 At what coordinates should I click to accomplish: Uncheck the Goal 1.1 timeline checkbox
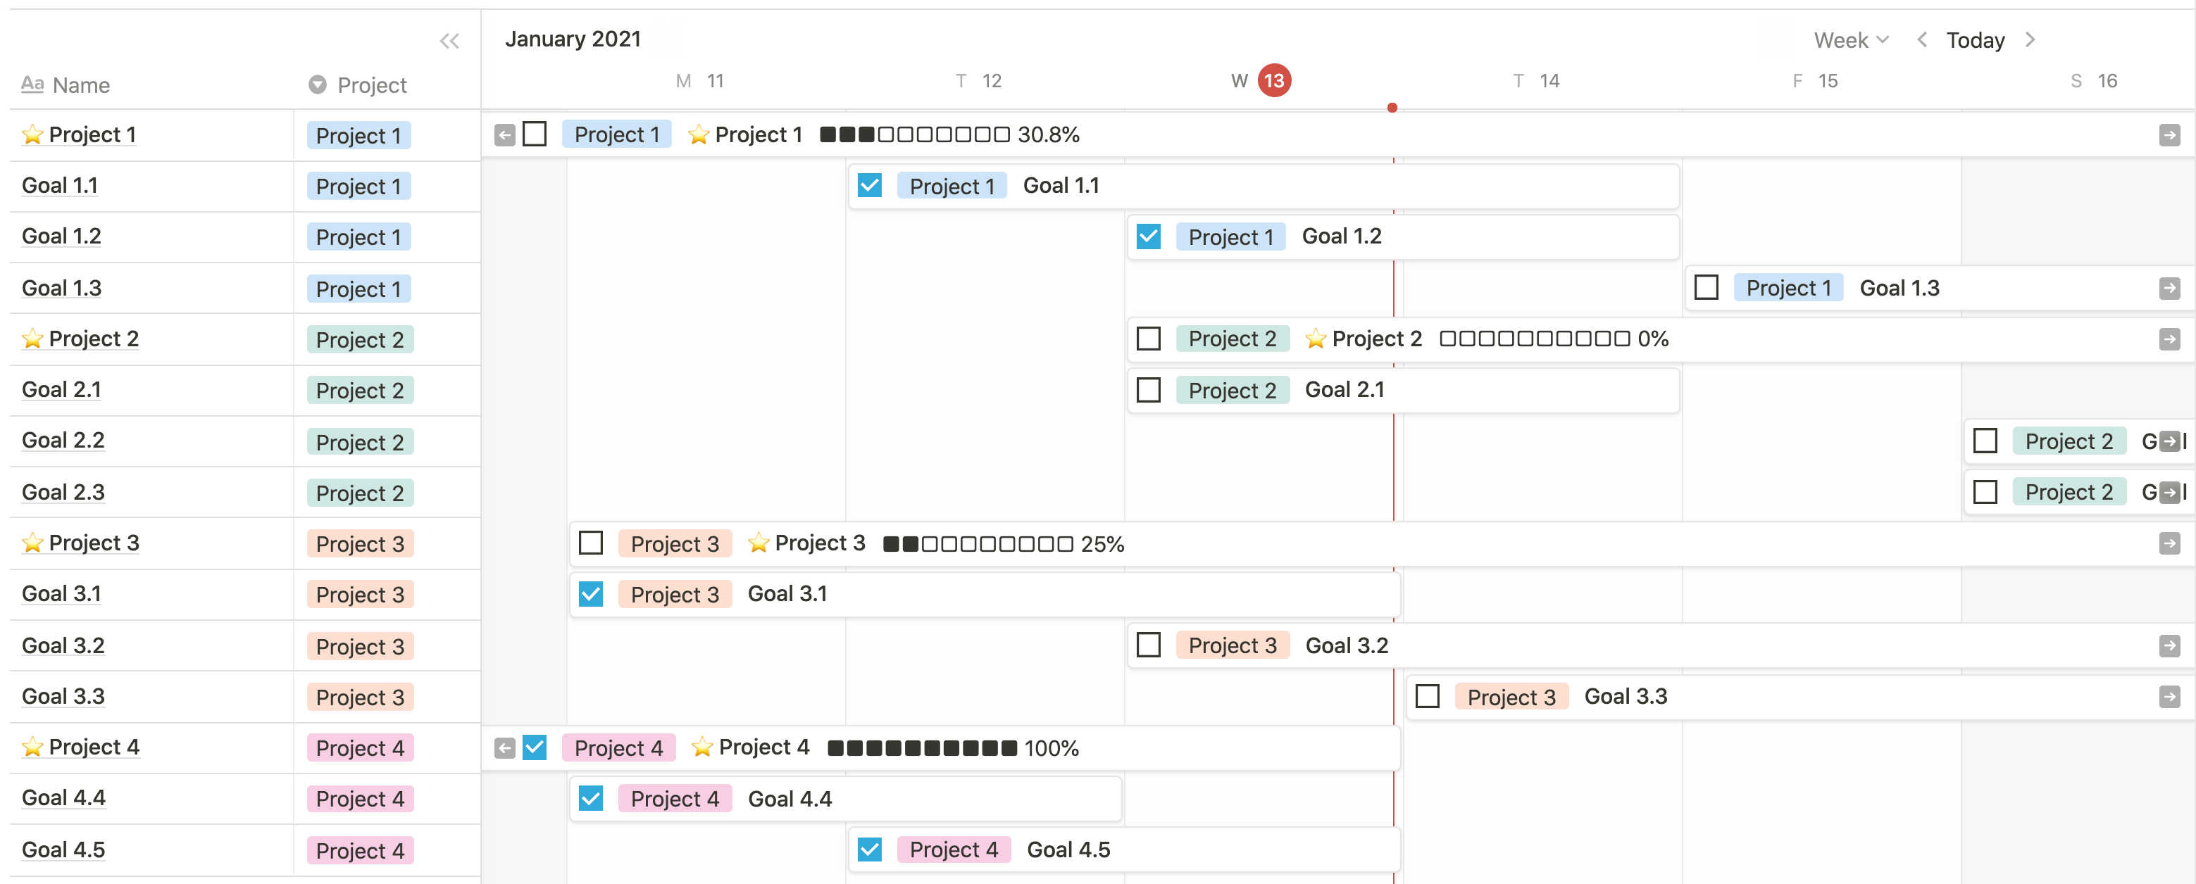click(x=870, y=186)
